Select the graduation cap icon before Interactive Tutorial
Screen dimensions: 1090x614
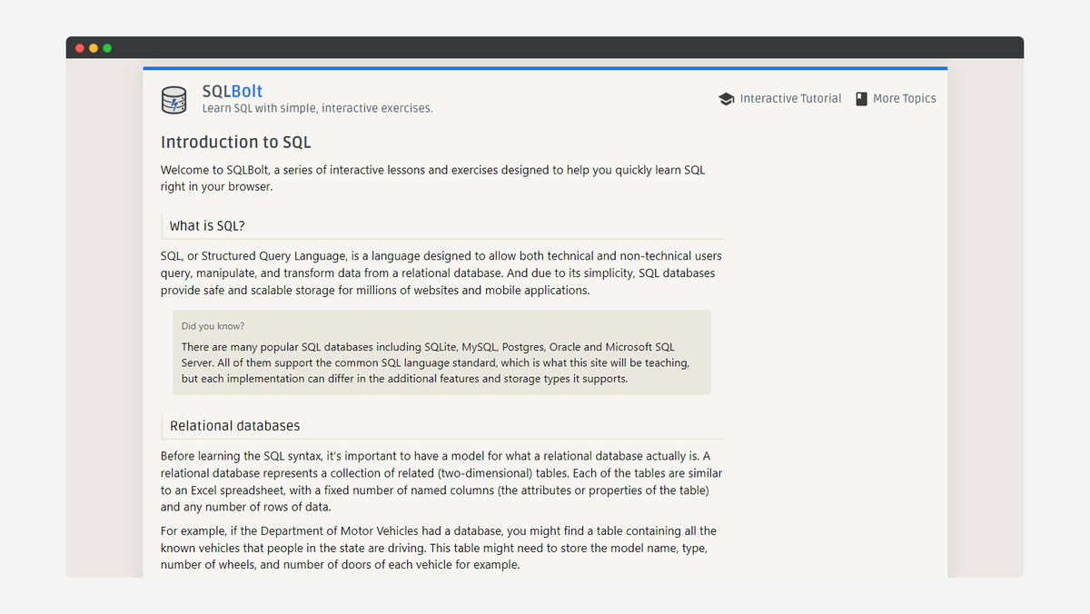click(x=727, y=98)
